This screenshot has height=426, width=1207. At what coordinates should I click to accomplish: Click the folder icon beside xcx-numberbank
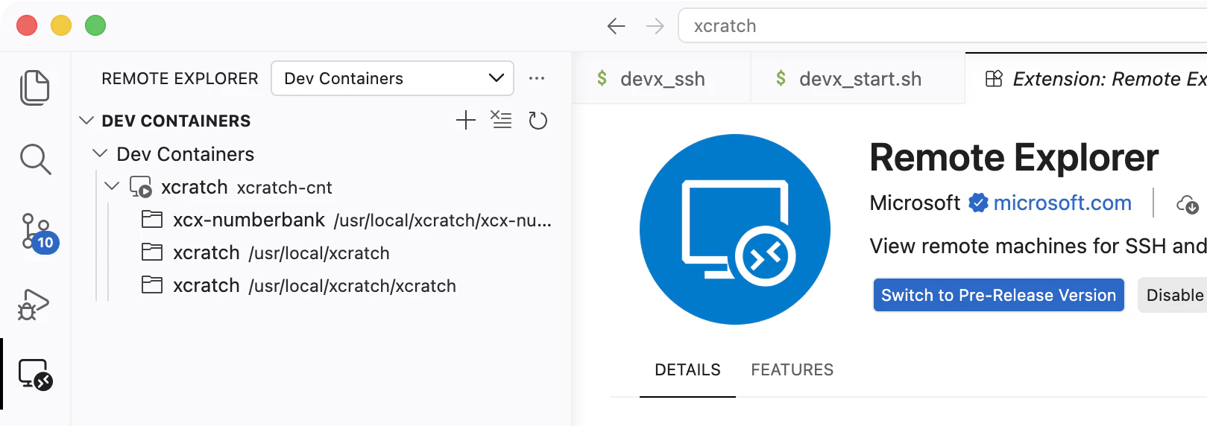click(152, 220)
